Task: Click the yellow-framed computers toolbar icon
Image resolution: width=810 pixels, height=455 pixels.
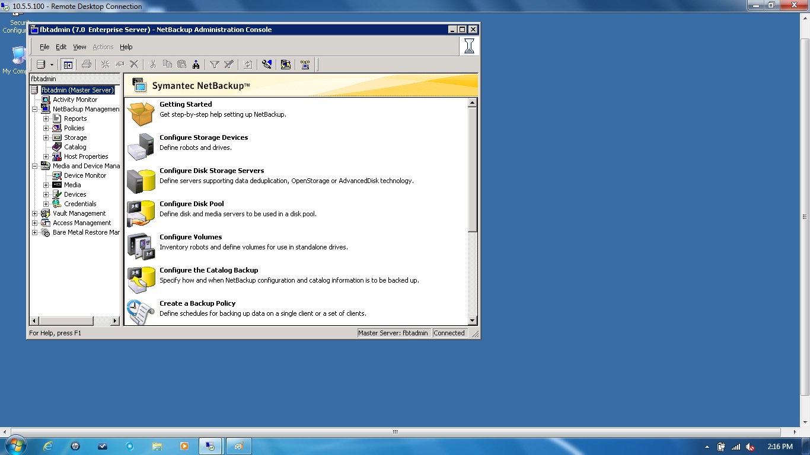Action: point(286,64)
